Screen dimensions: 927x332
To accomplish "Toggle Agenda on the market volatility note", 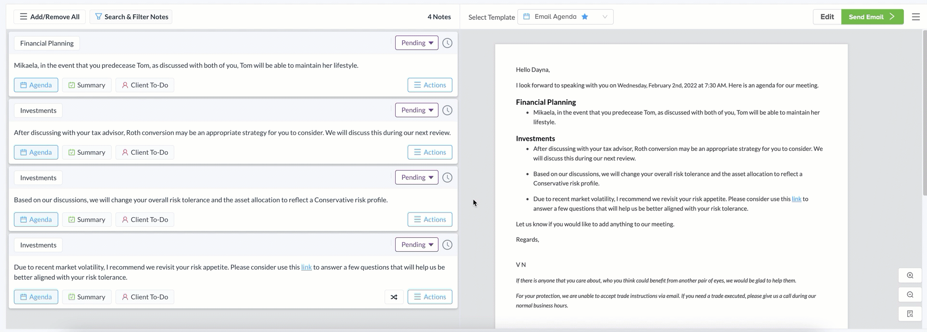I will point(36,297).
